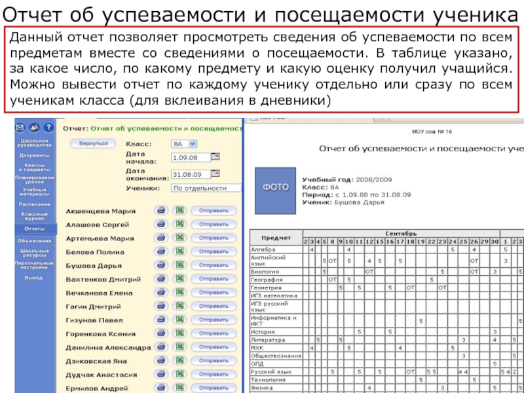Open Классный журнал in the sidebar

(x=34, y=217)
